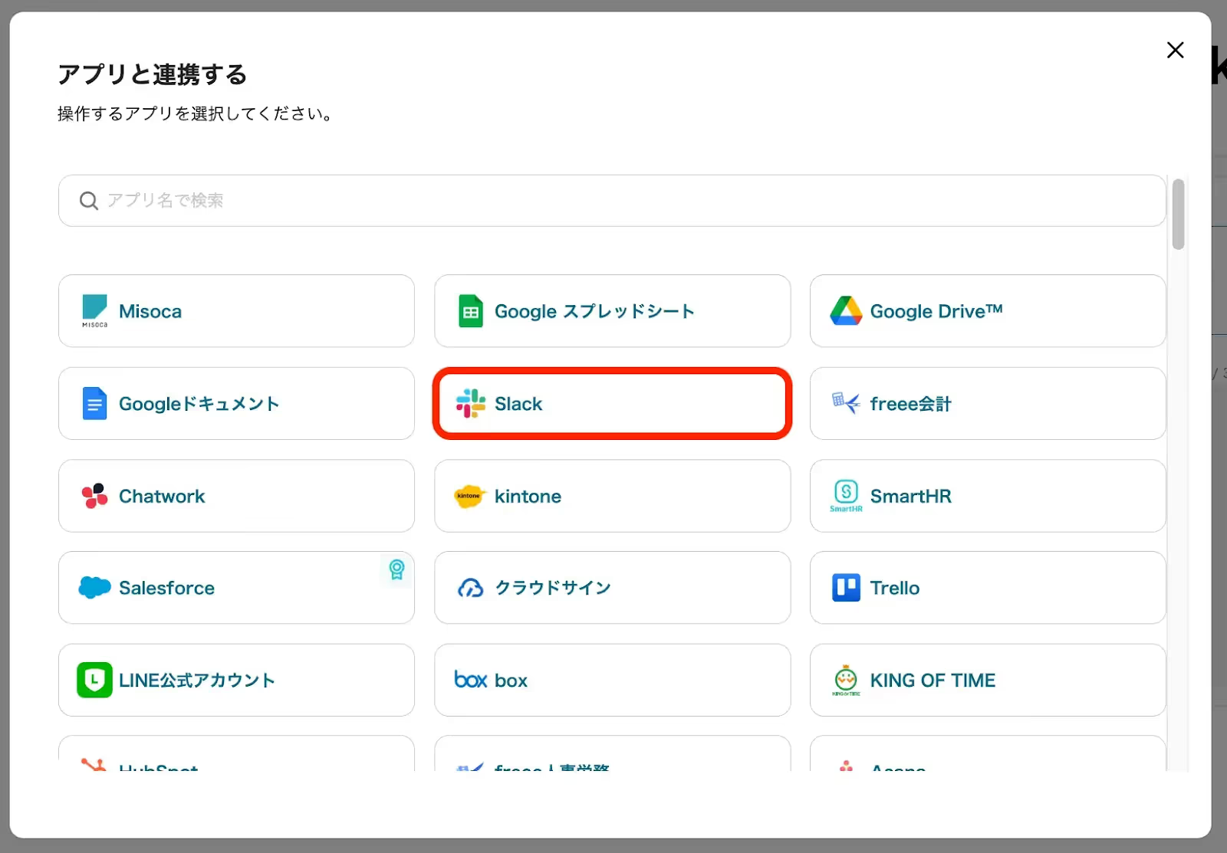The width and height of the screenshot is (1227, 853).
Task: Choose the Googleドキュメント app
Action: [236, 404]
